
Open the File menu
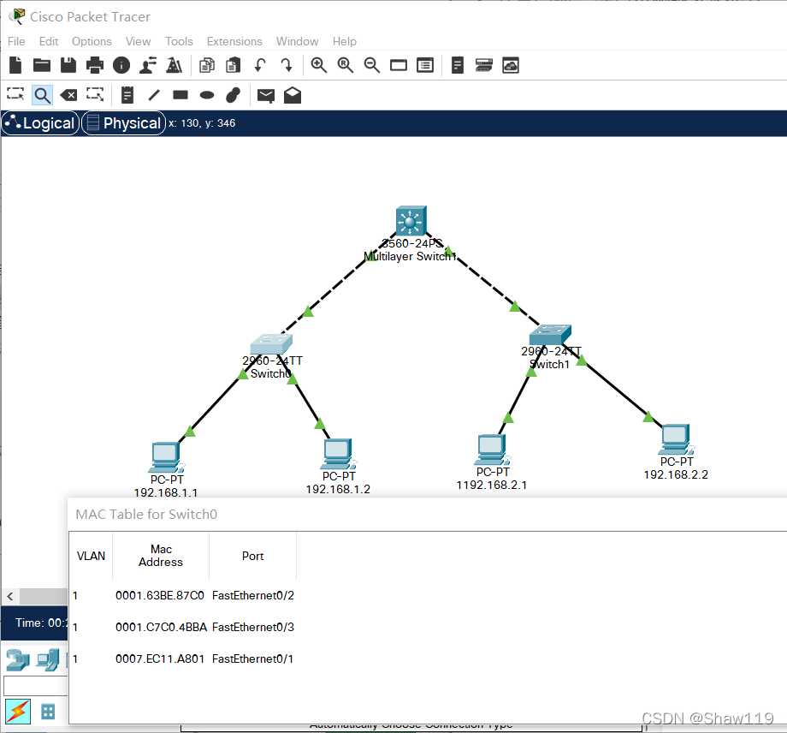[x=16, y=41]
